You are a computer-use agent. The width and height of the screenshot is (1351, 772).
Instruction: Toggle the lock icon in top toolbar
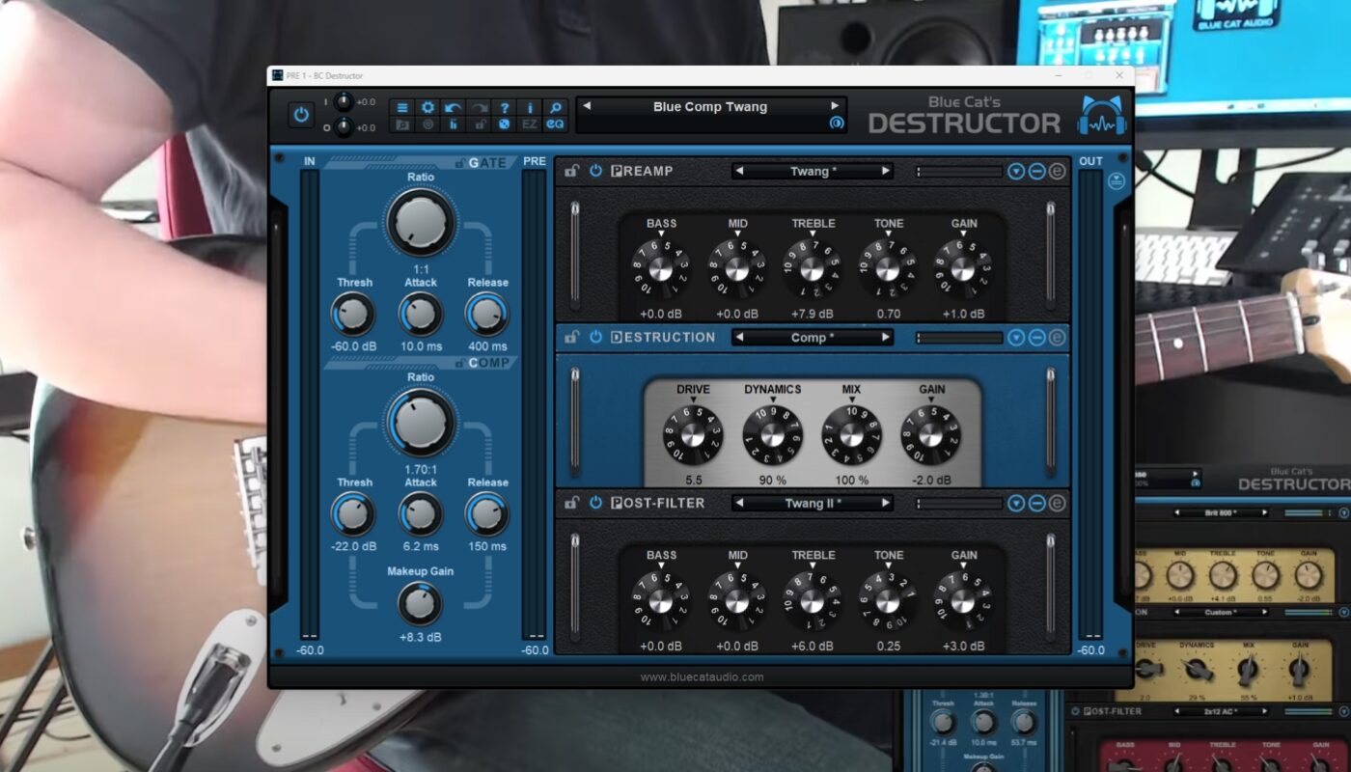coord(479,124)
